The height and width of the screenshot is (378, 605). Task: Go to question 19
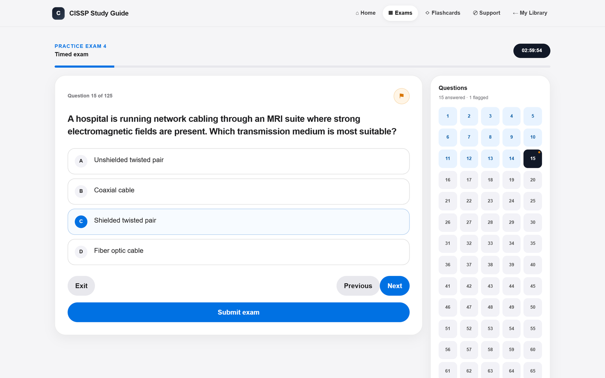point(512,180)
